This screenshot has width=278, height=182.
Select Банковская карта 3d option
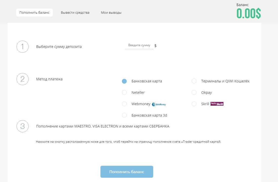point(124,115)
